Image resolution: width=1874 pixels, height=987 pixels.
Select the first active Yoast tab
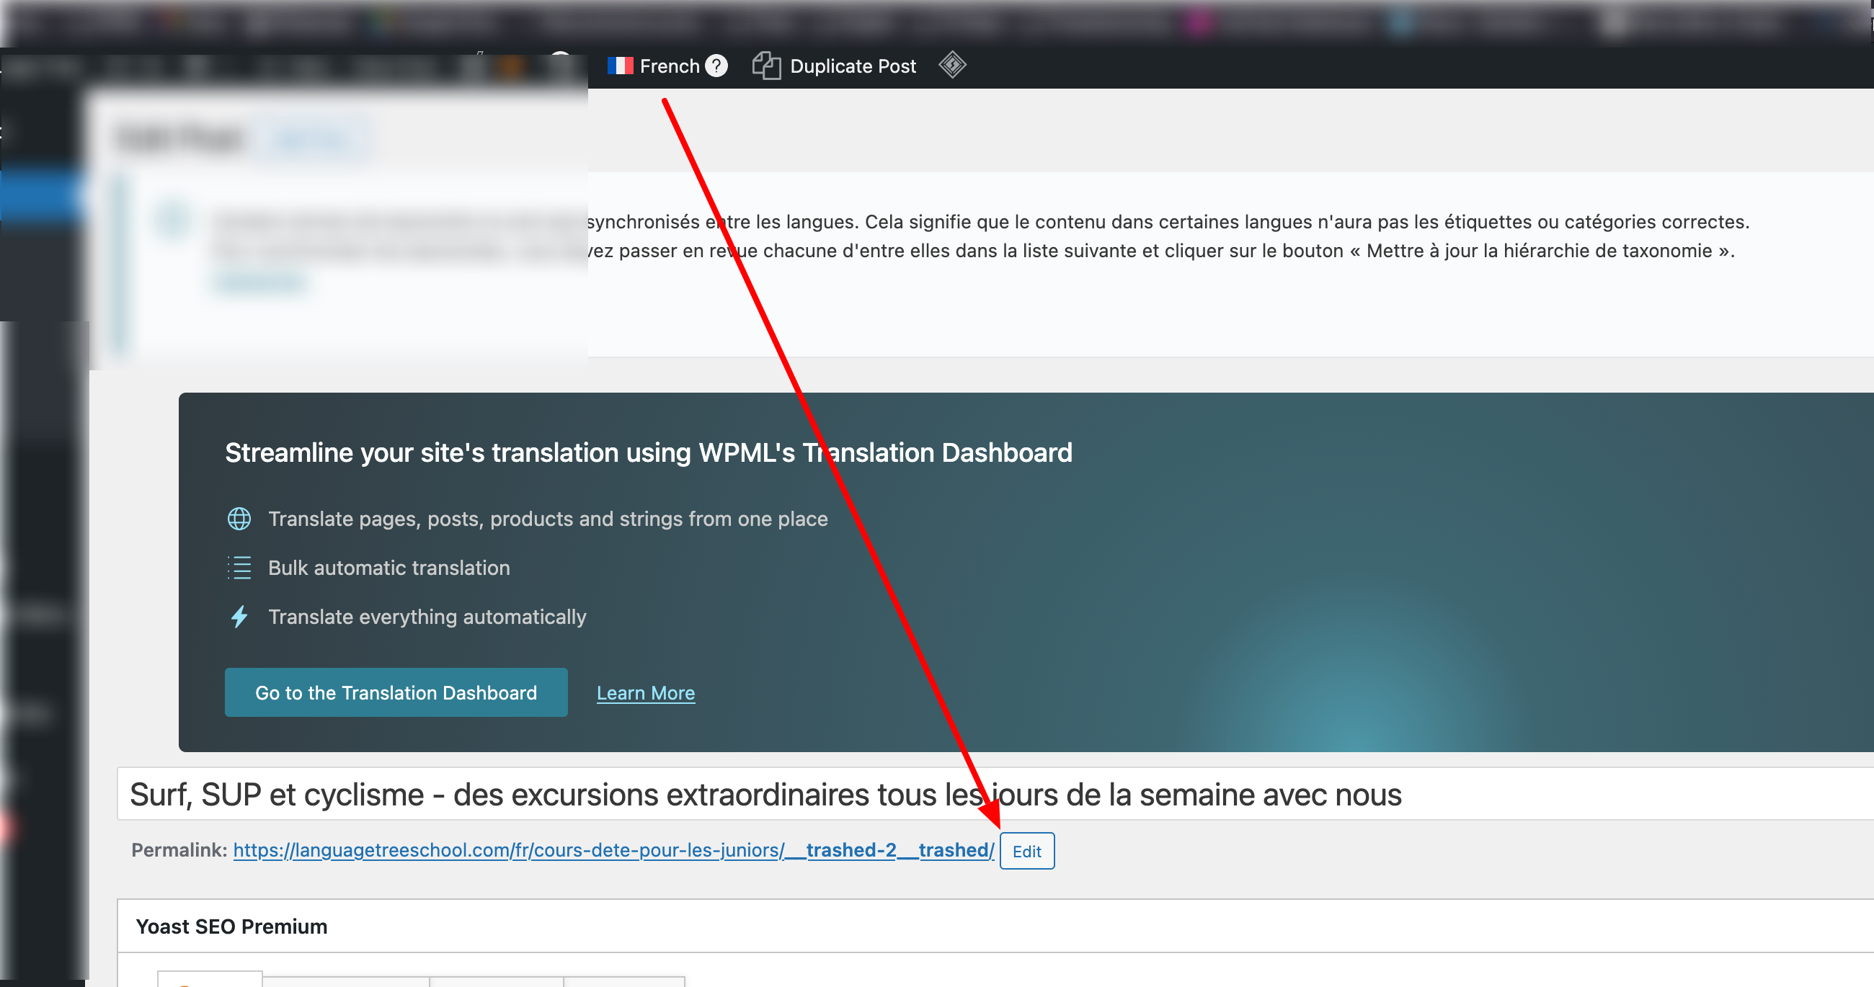click(210, 980)
